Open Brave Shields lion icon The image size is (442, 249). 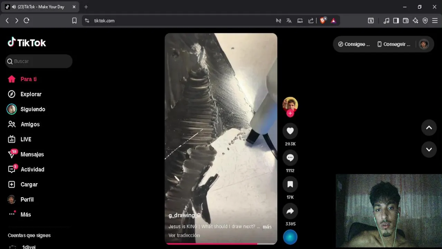point(323,21)
